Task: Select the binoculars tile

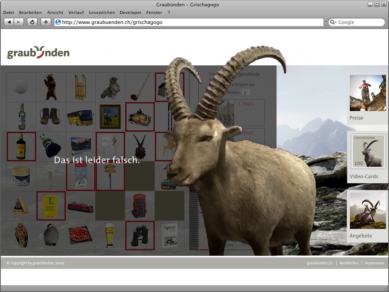Action: click(x=140, y=235)
